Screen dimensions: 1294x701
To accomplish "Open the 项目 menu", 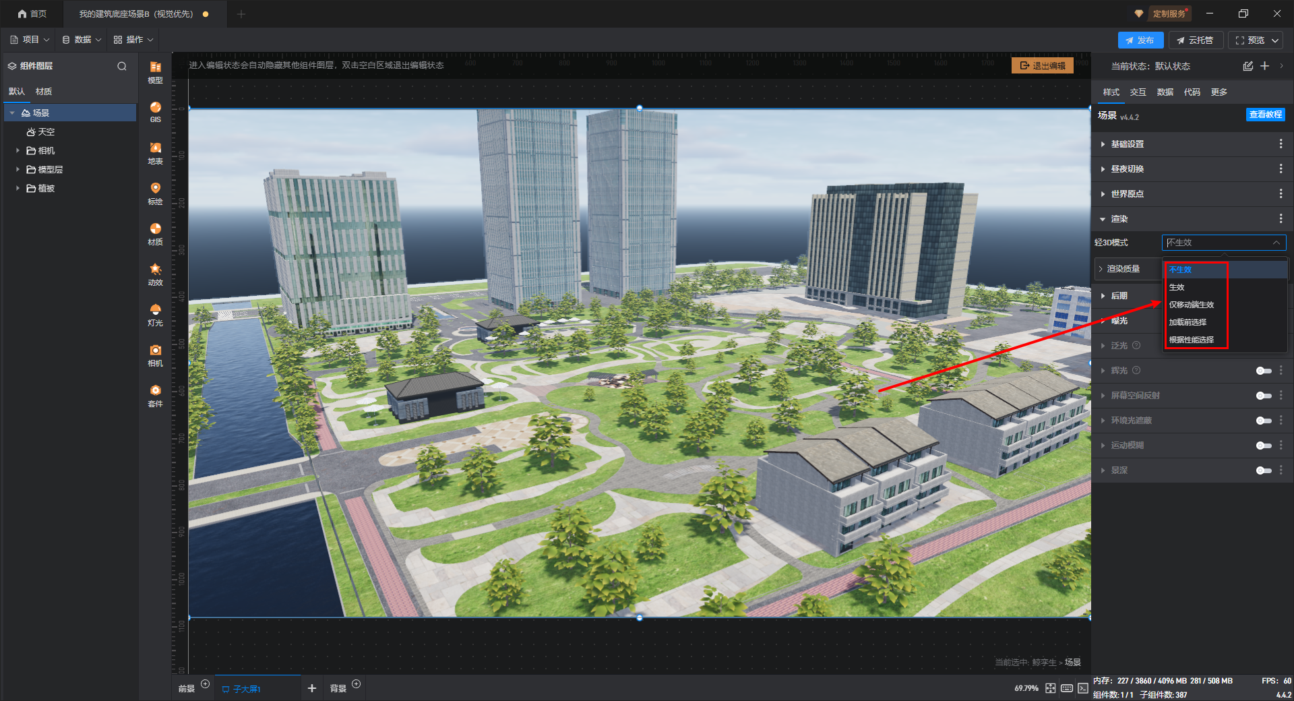I will (30, 40).
